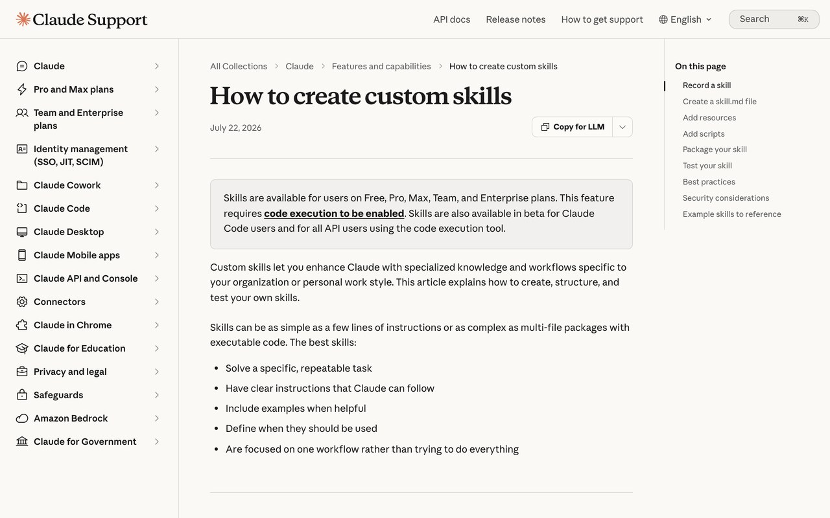Click the globe language icon
Screen dimensions: 830x518
[x=663, y=19]
